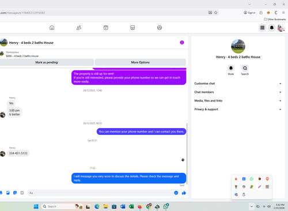Screen dimensions: 288x211
Task: Collapse hidden system tray icons chevron
Action: click(252, 206)
